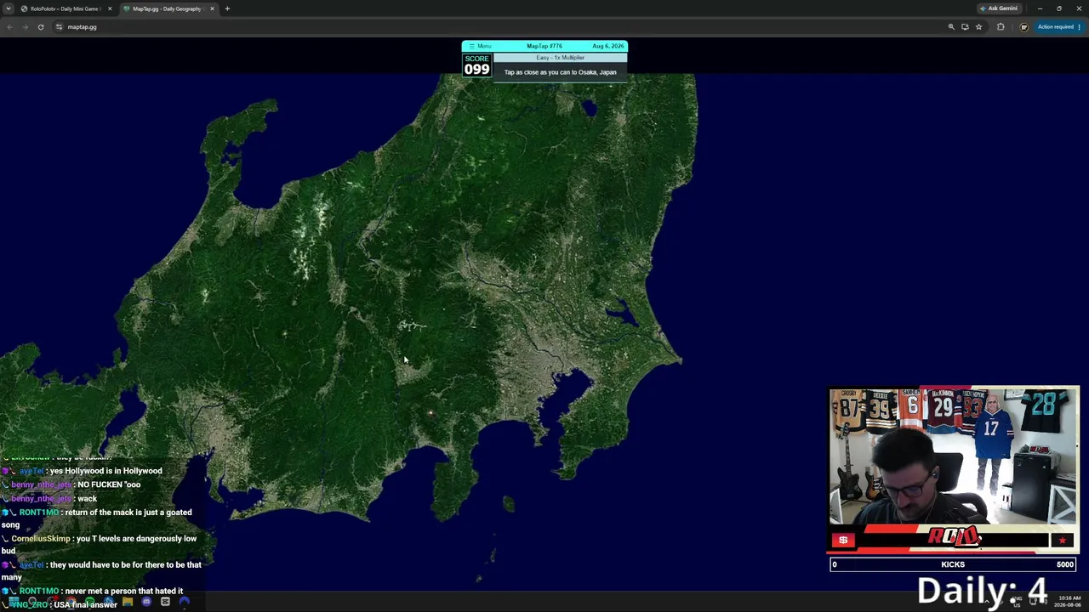
Task: Click the 'return of the mack' chat message
Action: tap(98, 518)
